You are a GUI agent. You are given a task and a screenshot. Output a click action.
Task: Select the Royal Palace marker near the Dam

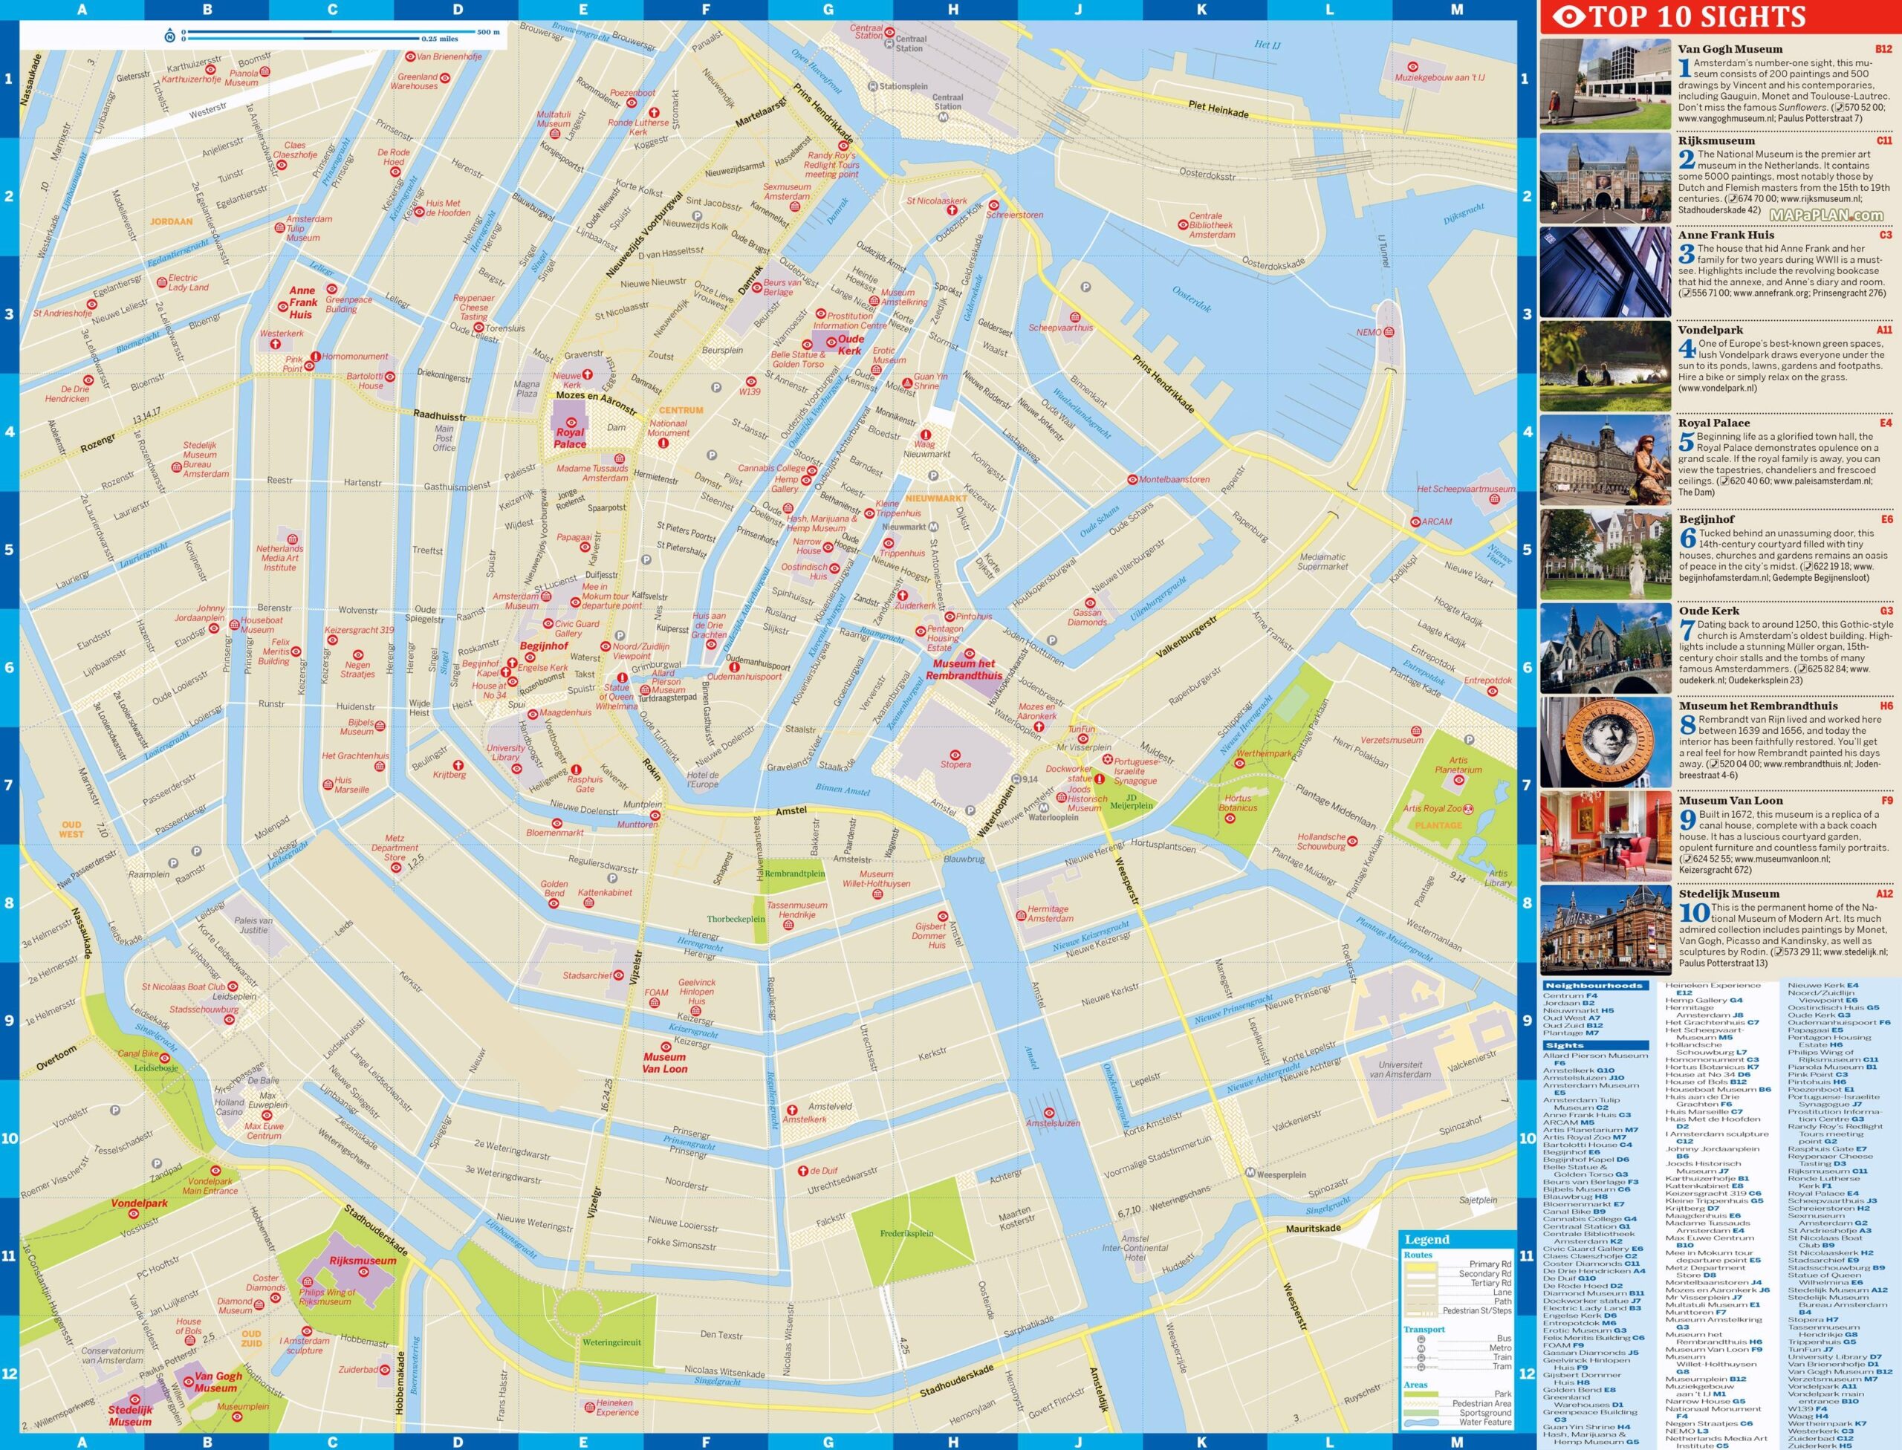point(571,423)
